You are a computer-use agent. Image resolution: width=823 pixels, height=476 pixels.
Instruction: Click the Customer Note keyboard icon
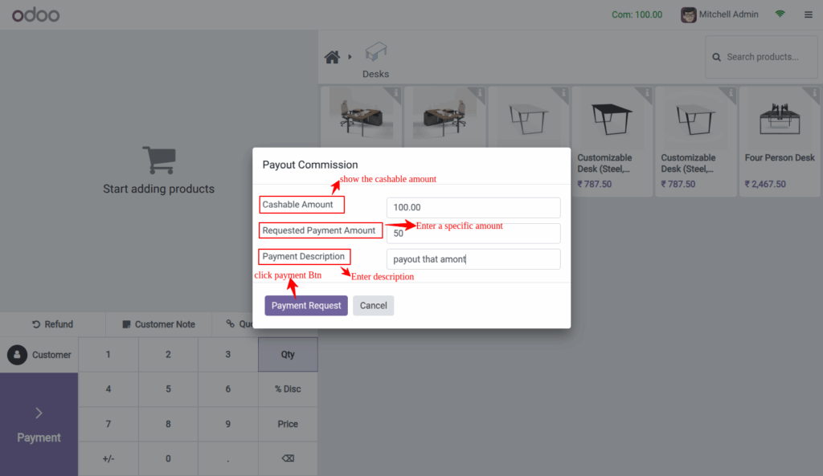tap(125, 323)
